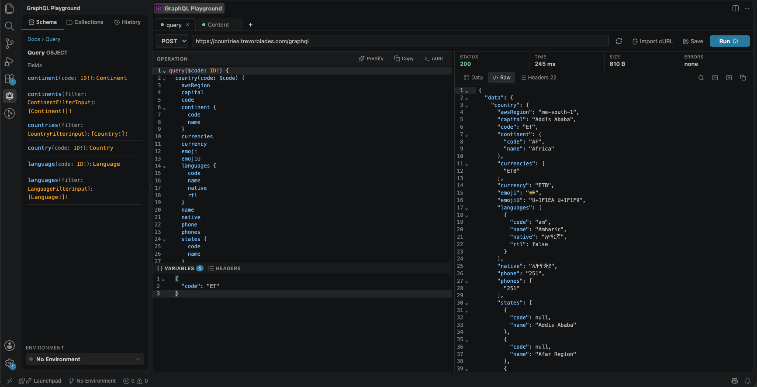This screenshot has width=757, height=387.
Task: Open the language field in docs
Action: (41, 164)
